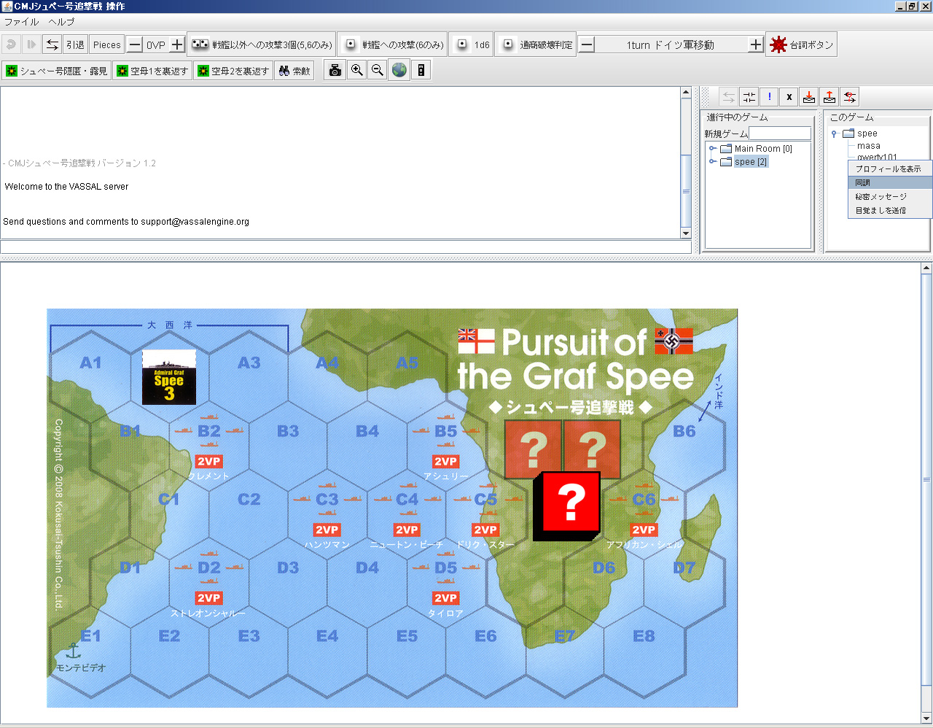Roll 通商破壊判定 dice button
This screenshot has width=933, height=728.
point(536,44)
